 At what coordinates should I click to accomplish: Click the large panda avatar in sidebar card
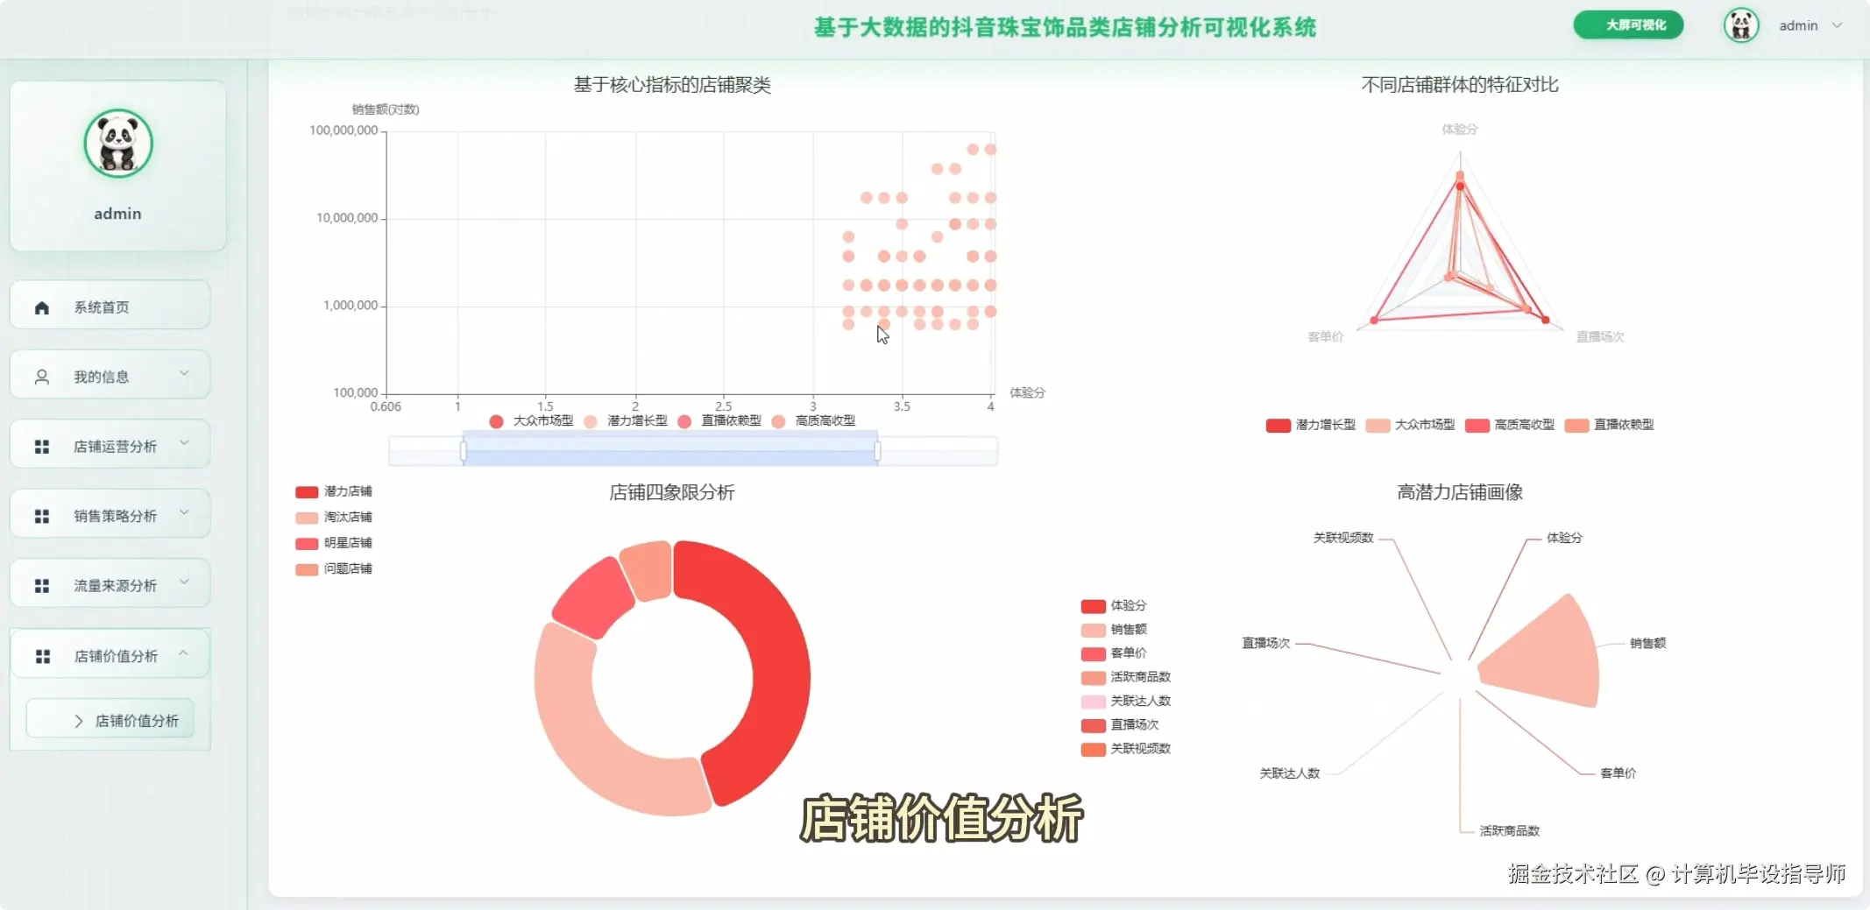[118, 144]
